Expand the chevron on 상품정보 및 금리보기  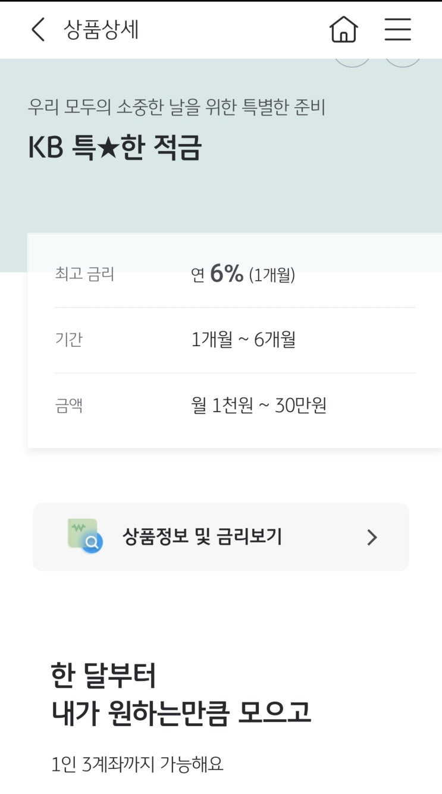click(372, 538)
